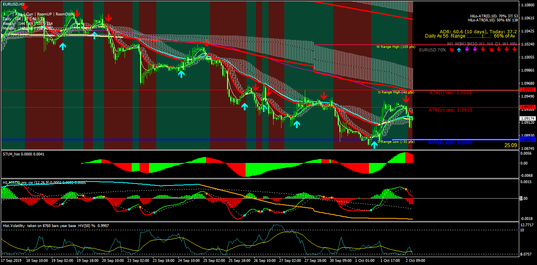Click the EURUSD,H1 chart title
Viewport: 537px width, 265px height.
click(x=13, y=4)
